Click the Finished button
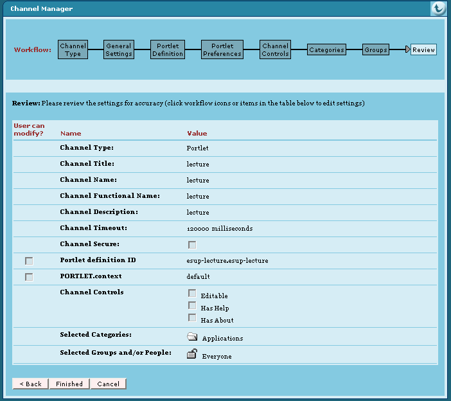 [x=69, y=384]
